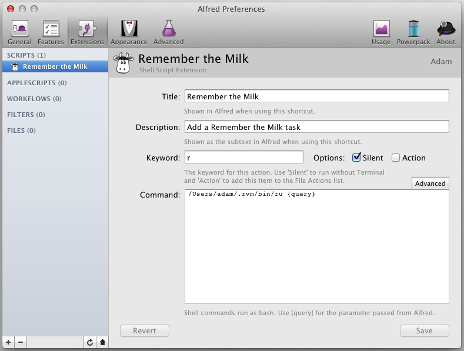This screenshot has width=464, height=351.
Task: Remove extension with the minus button
Action: (20, 342)
